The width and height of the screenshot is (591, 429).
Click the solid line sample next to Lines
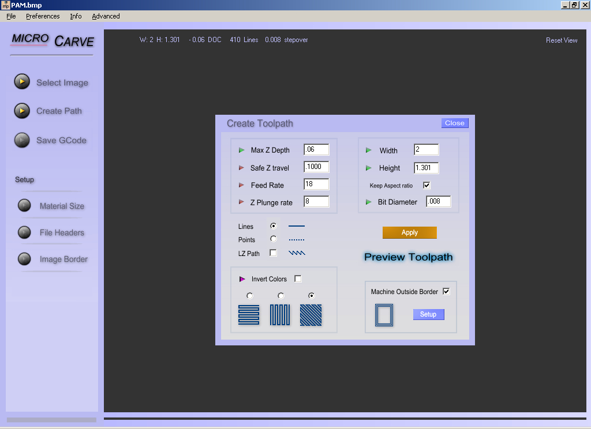[296, 226]
